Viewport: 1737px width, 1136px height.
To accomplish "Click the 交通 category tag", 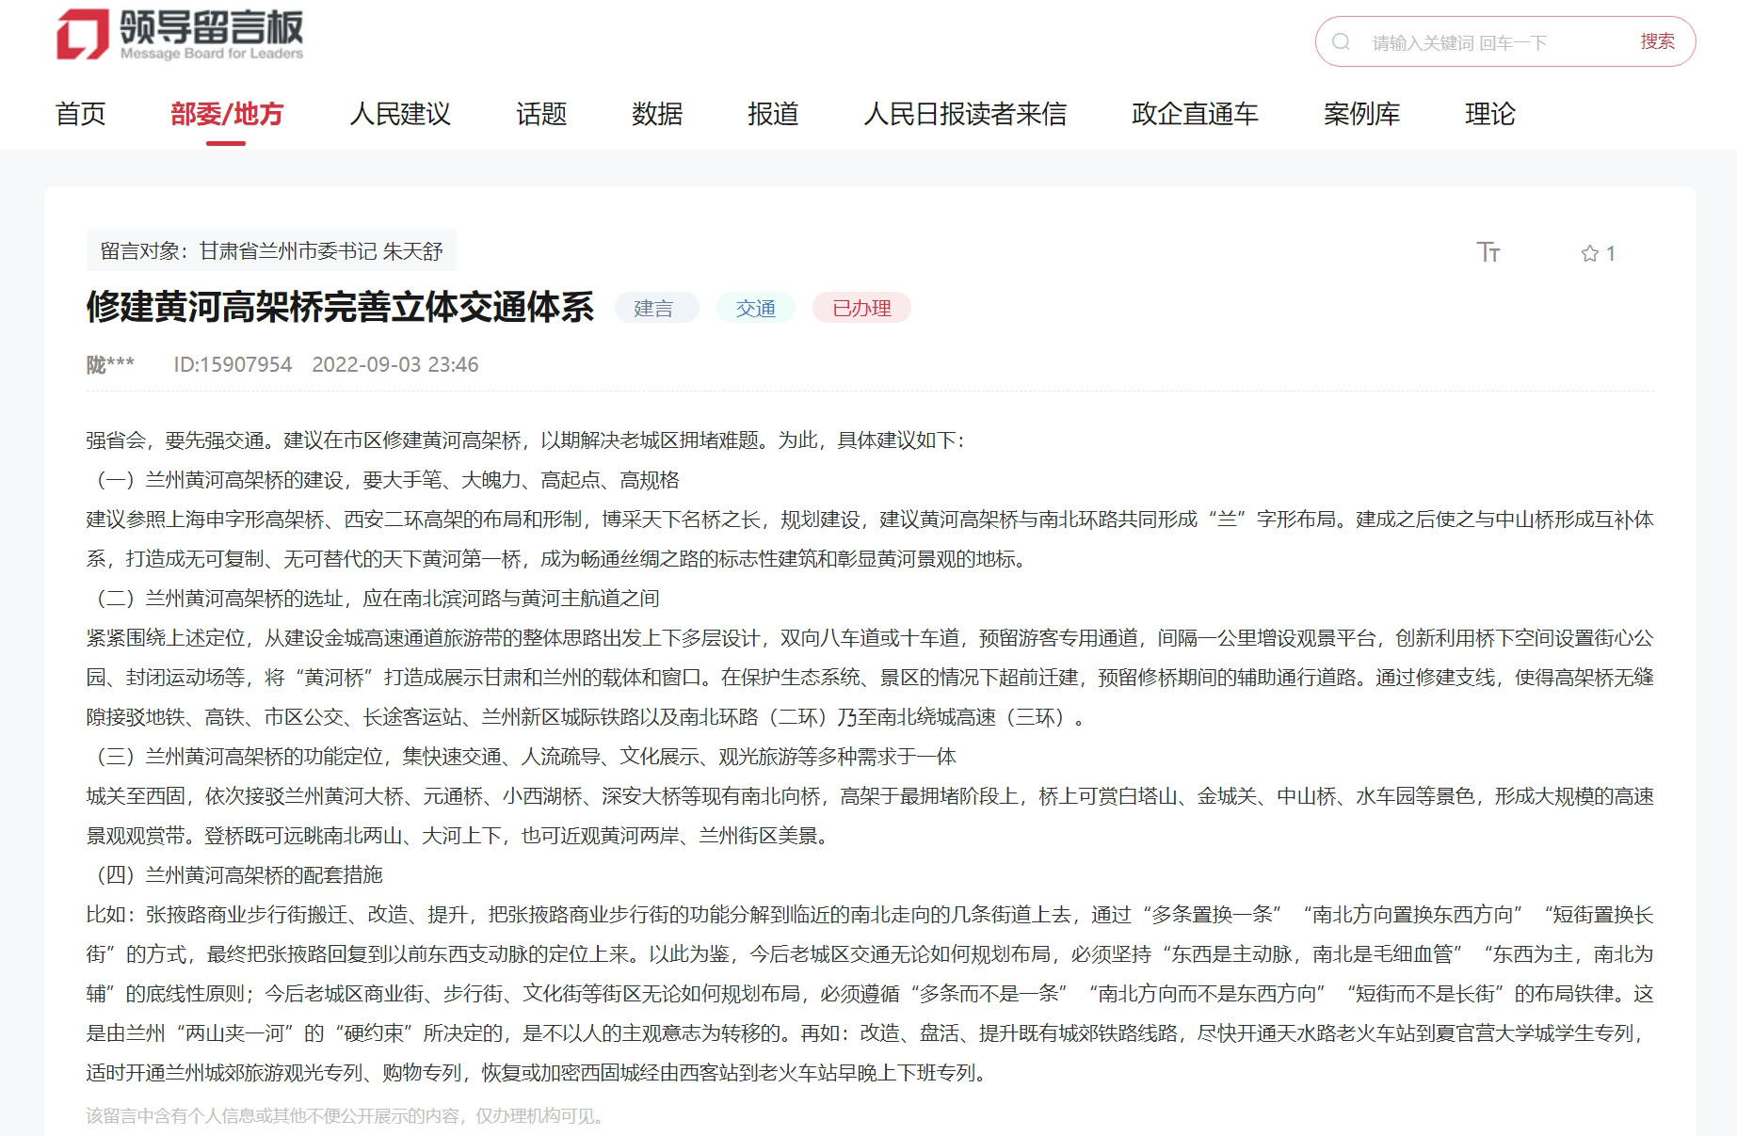I will (x=755, y=309).
